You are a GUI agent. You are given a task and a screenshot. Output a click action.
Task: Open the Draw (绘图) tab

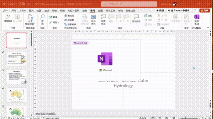(39, 11)
